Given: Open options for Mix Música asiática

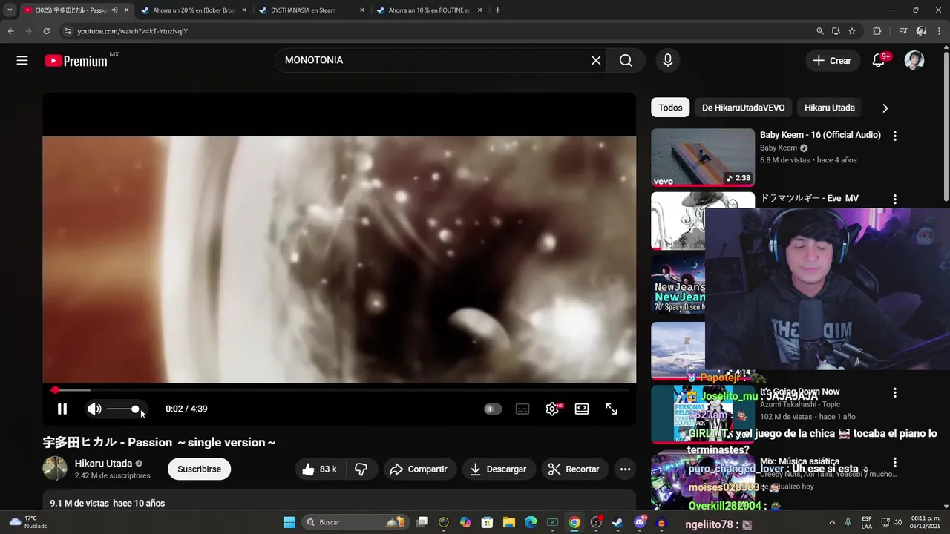Looking at the screenshot, I should tap(895, 462).
